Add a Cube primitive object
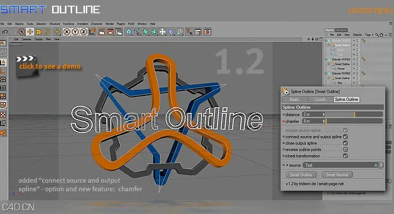The height and width of the screenshot is (214, 394). click(x=129, y=32)
